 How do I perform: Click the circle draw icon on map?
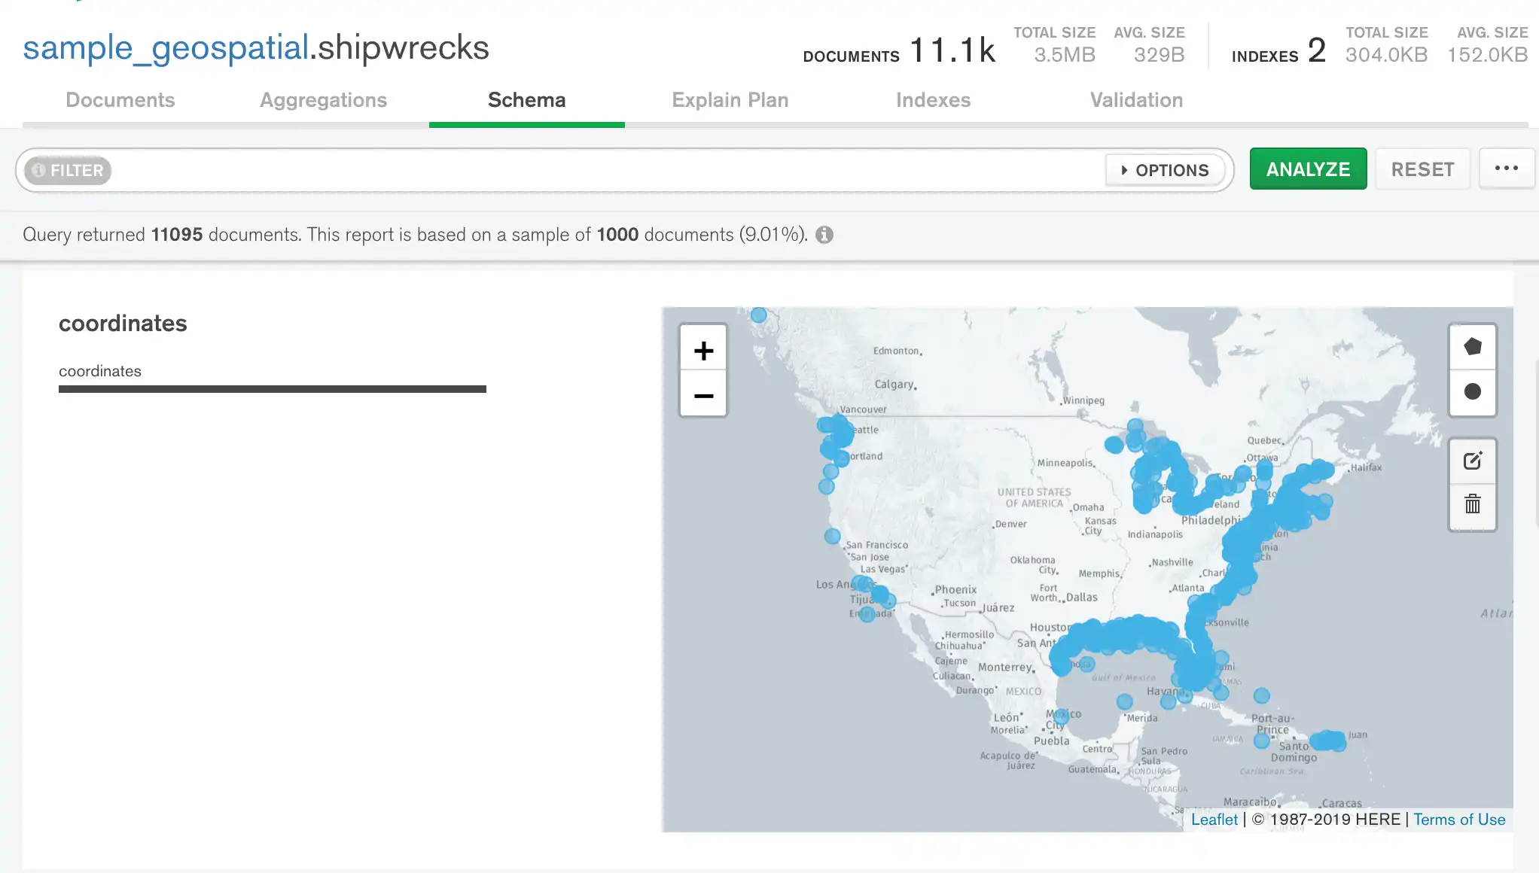point(1473,391)
